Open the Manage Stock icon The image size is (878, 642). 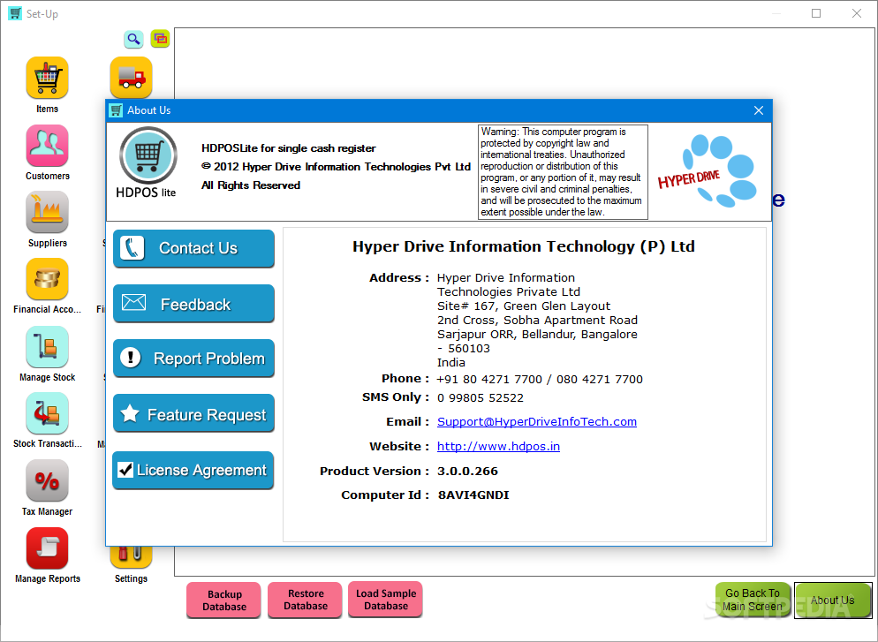coord(47,346)
